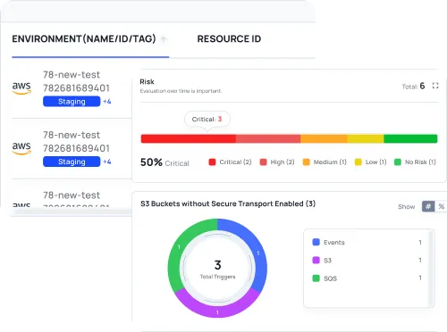Select the blue Events legend swatch

pyautogui.click(x=316, y=242)
